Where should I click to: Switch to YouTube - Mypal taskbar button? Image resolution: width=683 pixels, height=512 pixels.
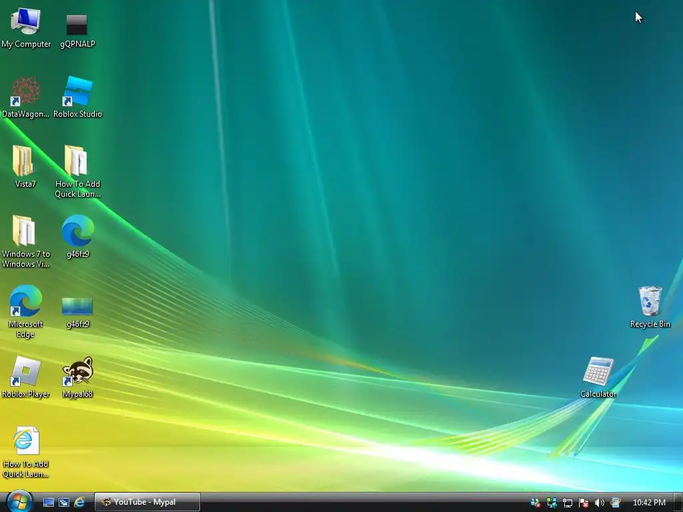[x=147, y=502]
